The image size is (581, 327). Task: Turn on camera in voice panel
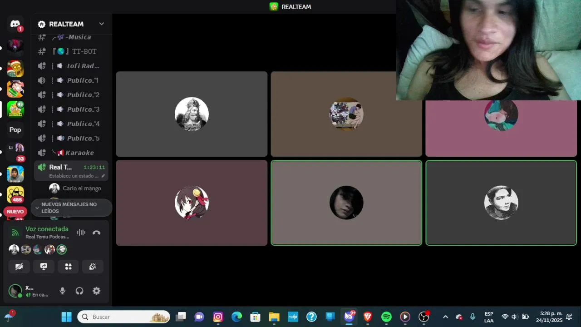pos(19,267)
